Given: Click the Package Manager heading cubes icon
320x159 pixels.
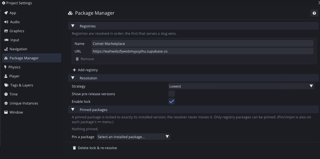Looking at the screenshot, I should (x=70, y=13).
